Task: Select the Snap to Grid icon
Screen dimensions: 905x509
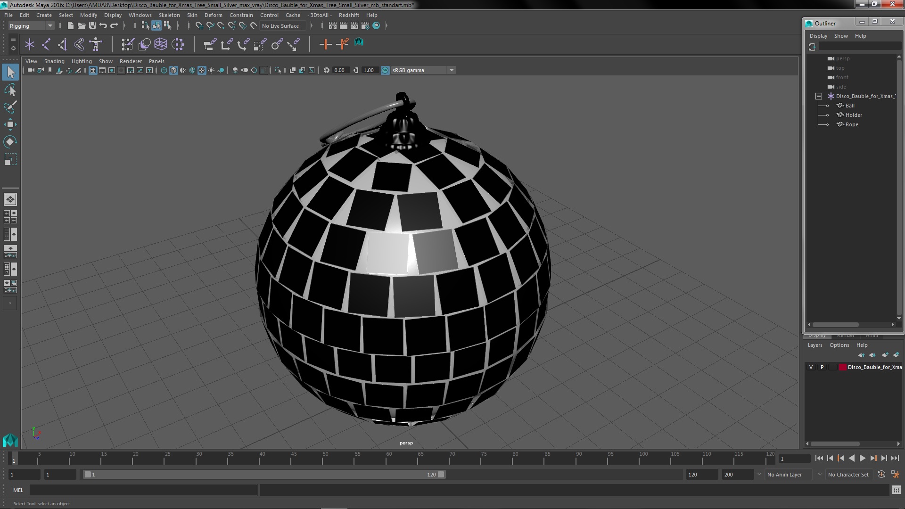Action: coord(198,25)
